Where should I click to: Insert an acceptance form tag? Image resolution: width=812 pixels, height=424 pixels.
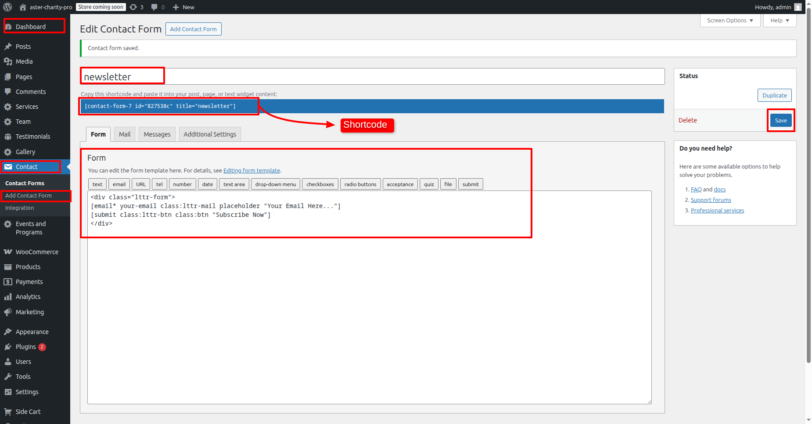400,184
